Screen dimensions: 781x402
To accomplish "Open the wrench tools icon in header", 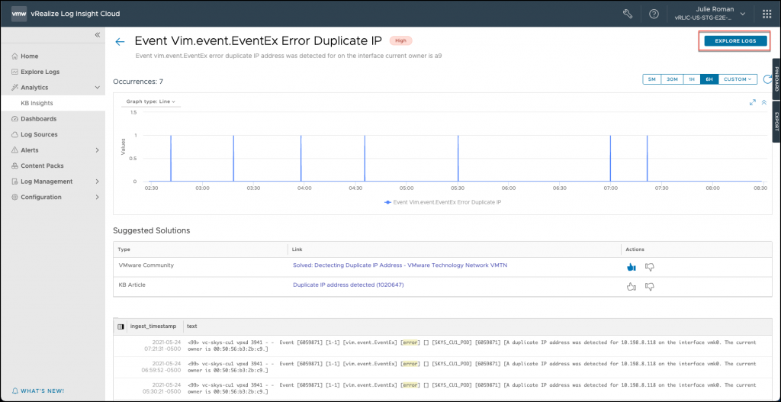I will 628,14.
